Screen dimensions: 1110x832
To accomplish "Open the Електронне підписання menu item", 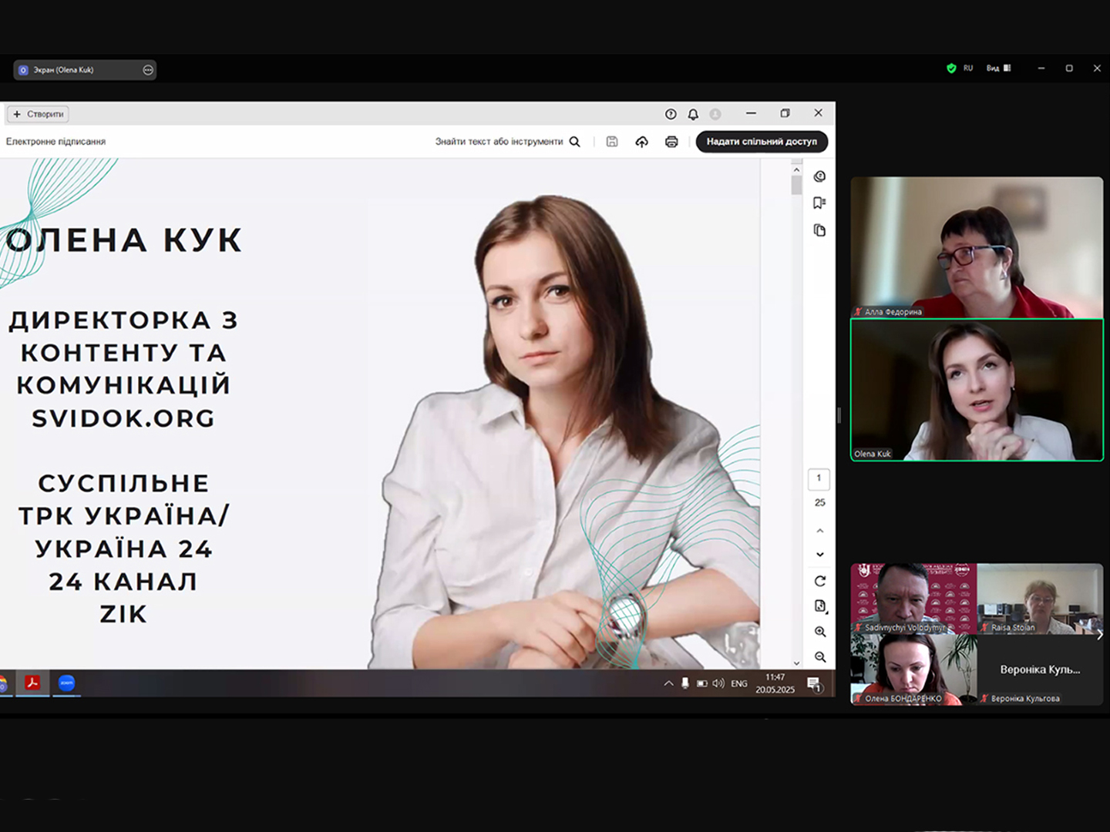I will click(55, 142).
